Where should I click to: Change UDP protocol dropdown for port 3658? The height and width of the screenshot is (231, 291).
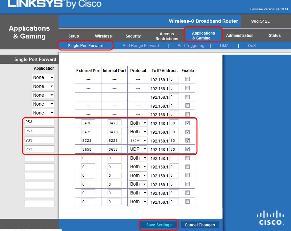[138, 149]
